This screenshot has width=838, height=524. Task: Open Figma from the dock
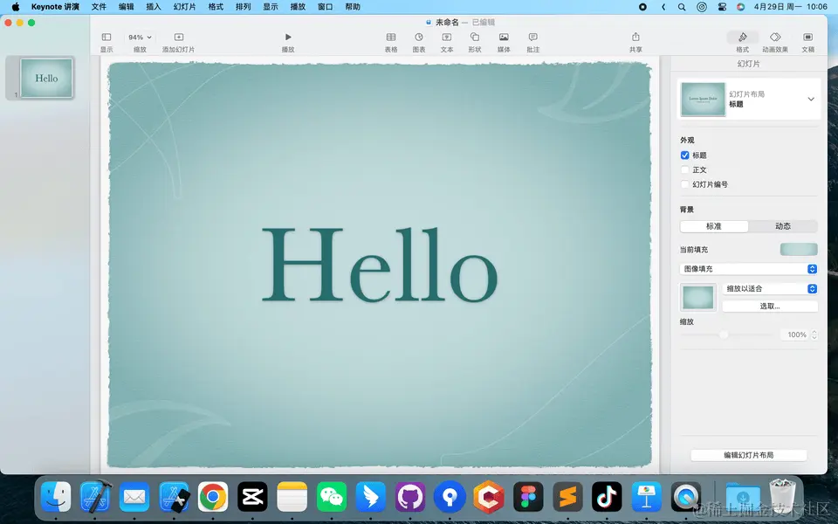528,497
